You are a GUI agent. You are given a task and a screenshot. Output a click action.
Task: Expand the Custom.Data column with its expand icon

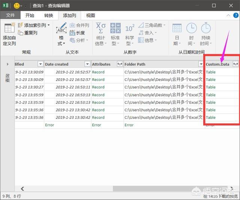235,64
